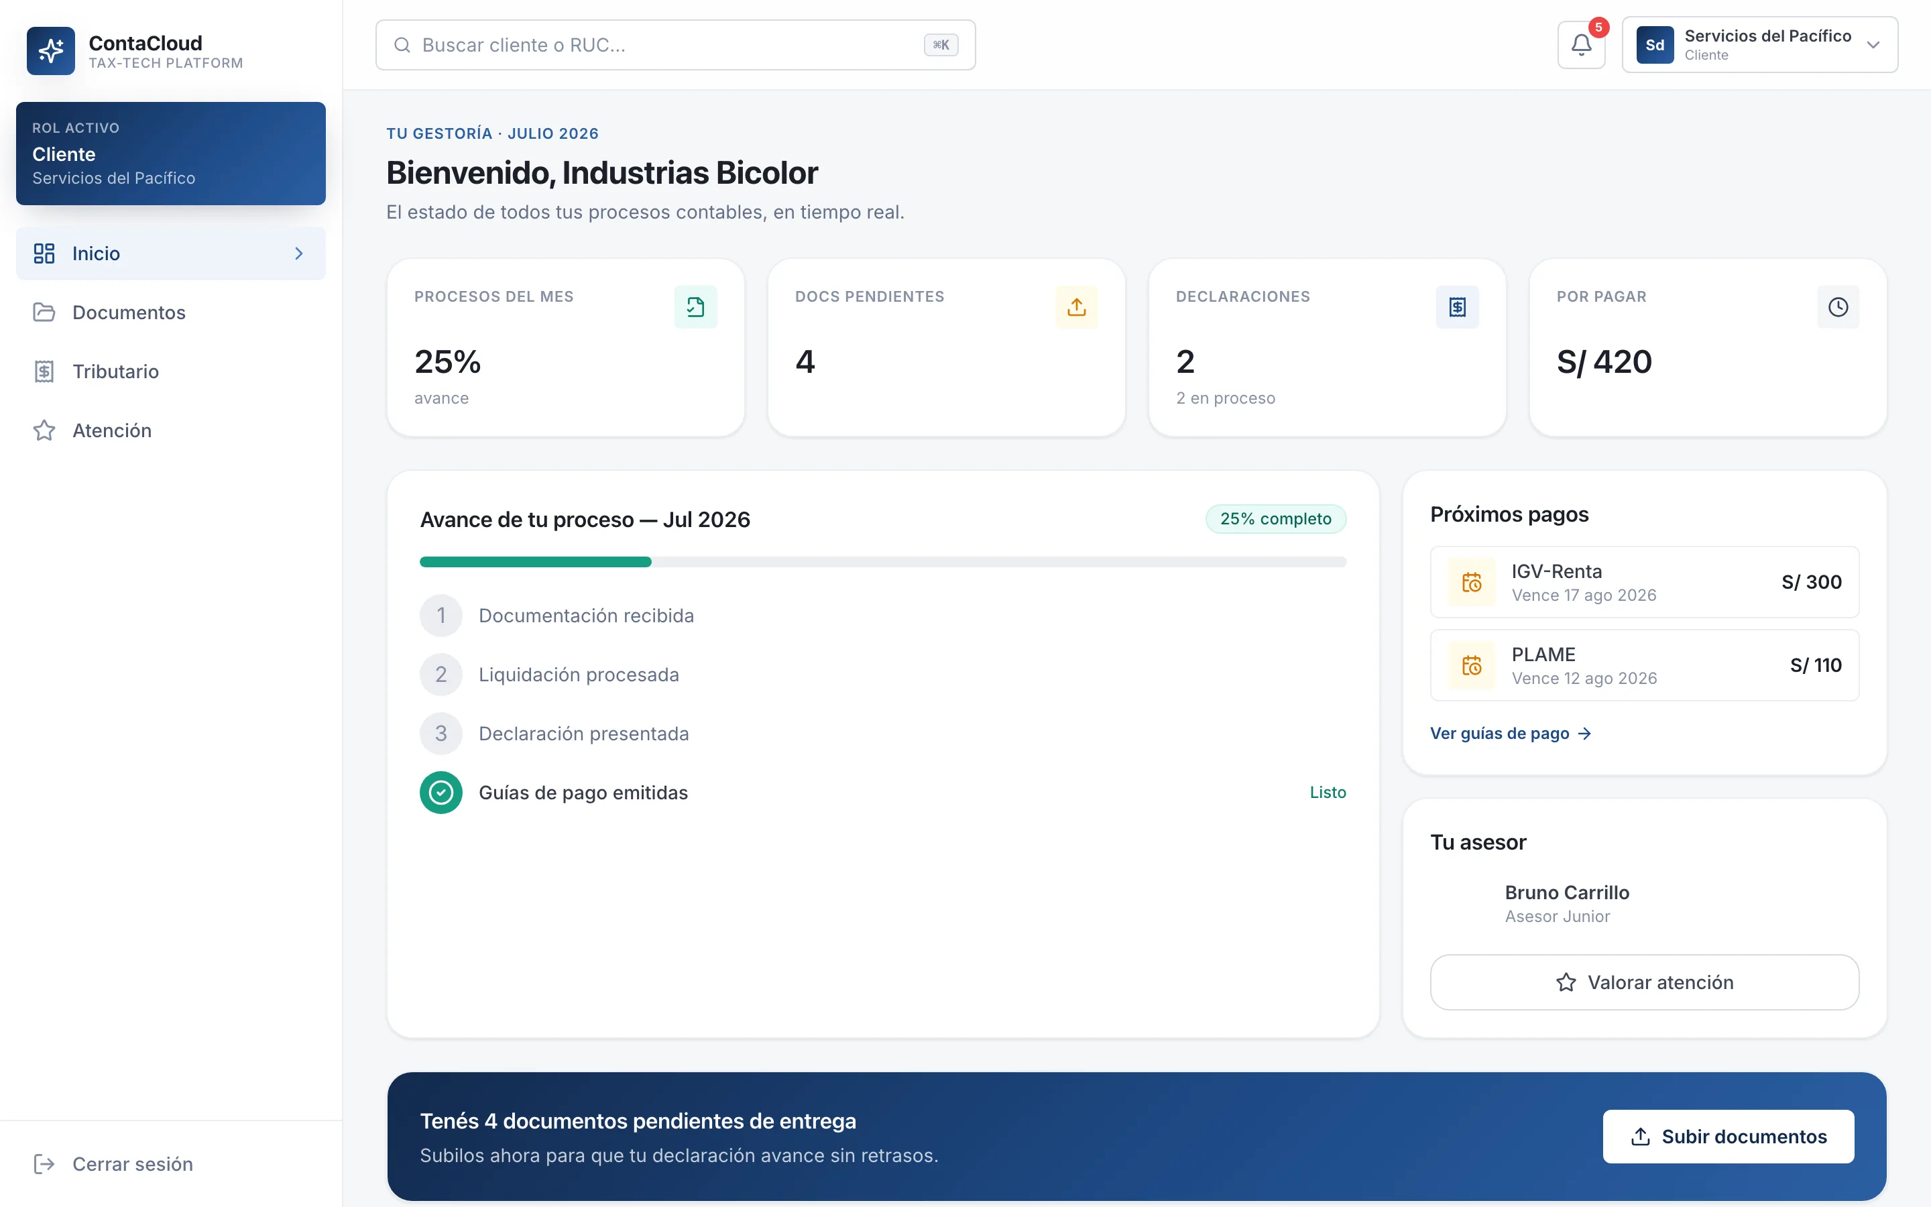Click the Inicio grid icon in sidebar
The height and width of the screenshot is (1207, 1931).
coord(44,254)
